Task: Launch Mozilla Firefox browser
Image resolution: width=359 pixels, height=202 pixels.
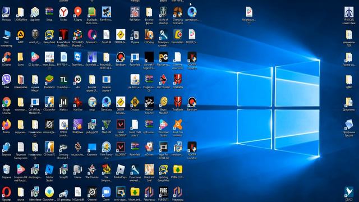Action: 6,125
